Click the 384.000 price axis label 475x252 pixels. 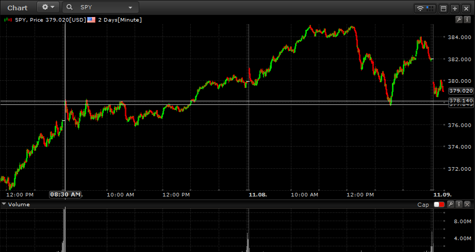[x=460, y=37]
